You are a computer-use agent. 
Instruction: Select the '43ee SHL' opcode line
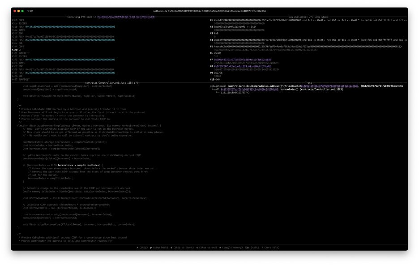pyautogui.click(x=17, y=43)
